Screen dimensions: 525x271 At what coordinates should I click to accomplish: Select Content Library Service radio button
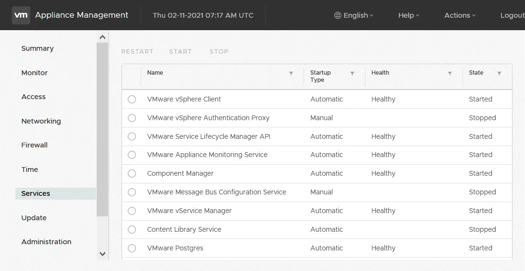pyautogui.click(x=132, y=230)
